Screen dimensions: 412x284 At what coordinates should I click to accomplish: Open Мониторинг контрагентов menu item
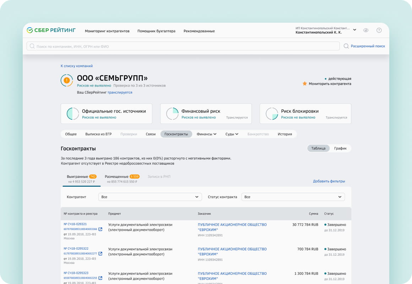[x=107, y=31]
